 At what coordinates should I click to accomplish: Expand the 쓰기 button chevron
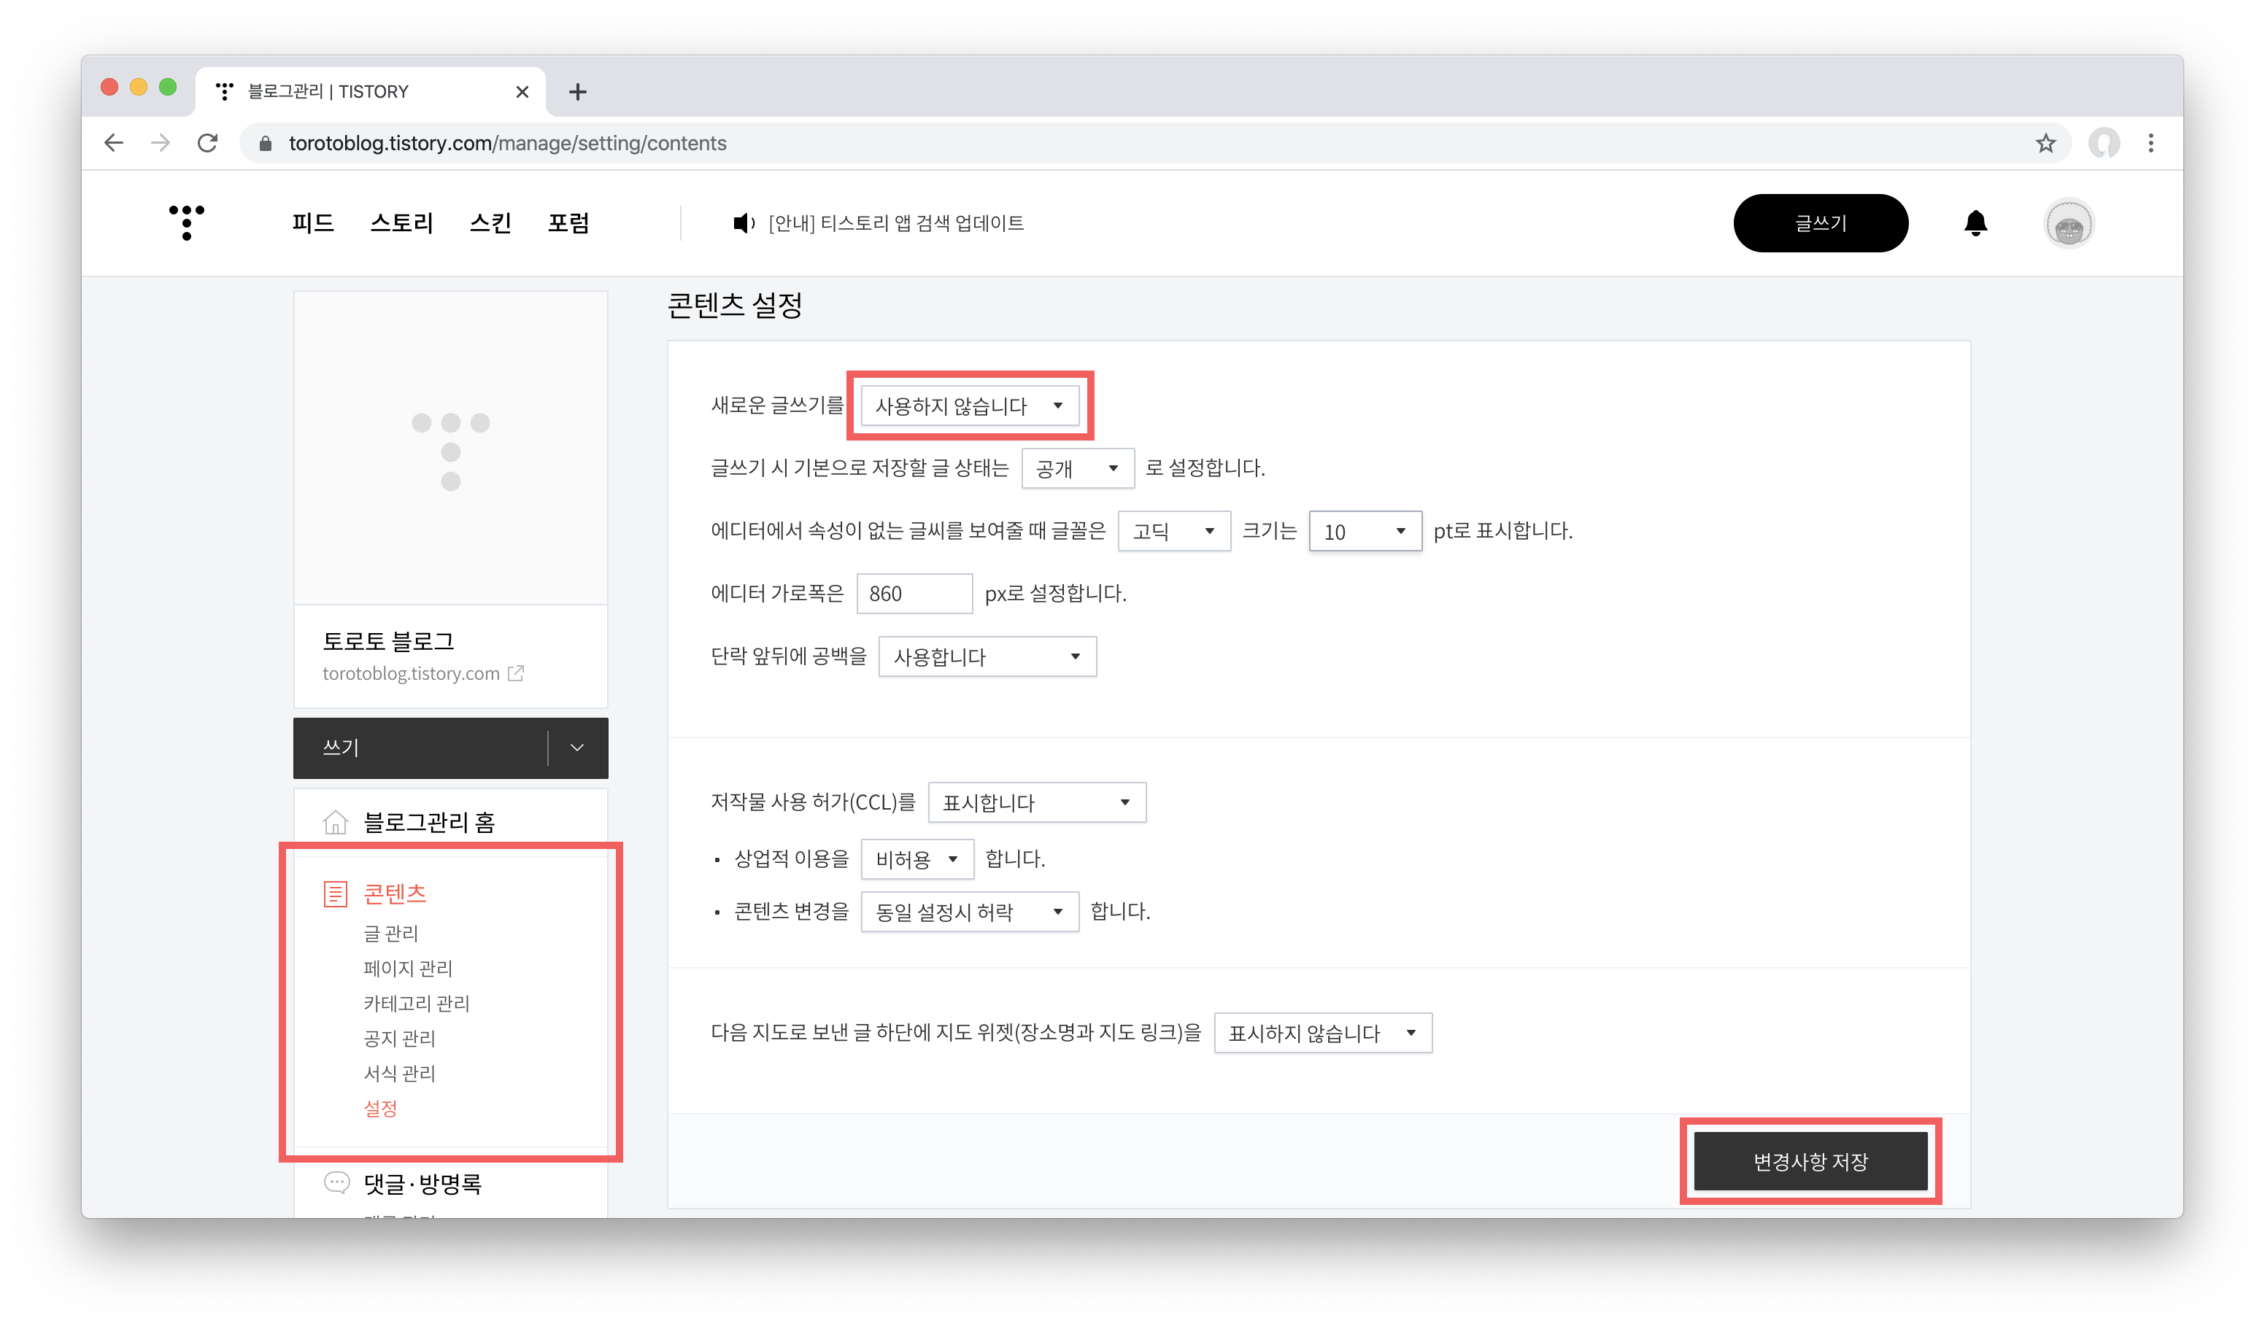point(577,748)
